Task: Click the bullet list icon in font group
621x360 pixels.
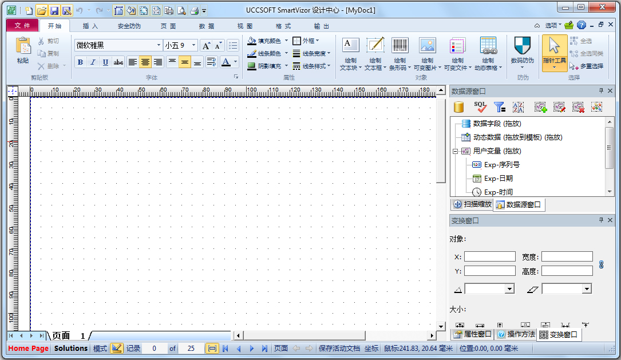Action: point(233,46)
